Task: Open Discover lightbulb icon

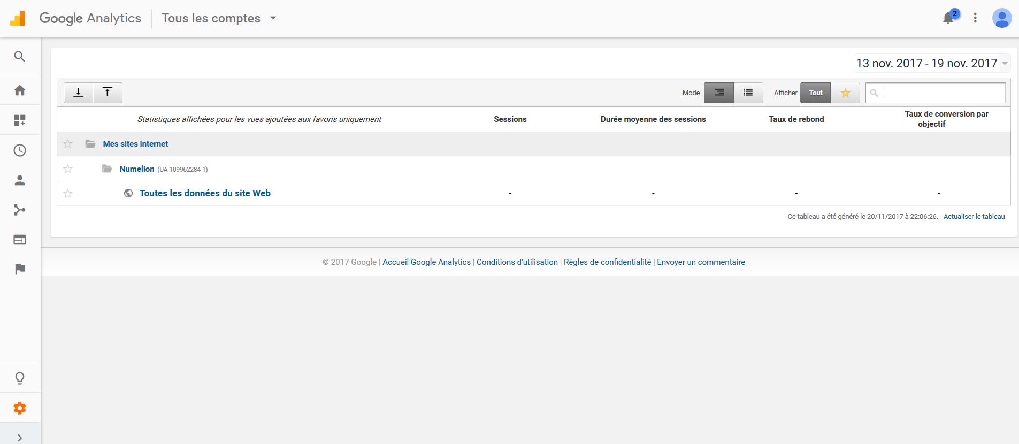Action: (20, 378)
